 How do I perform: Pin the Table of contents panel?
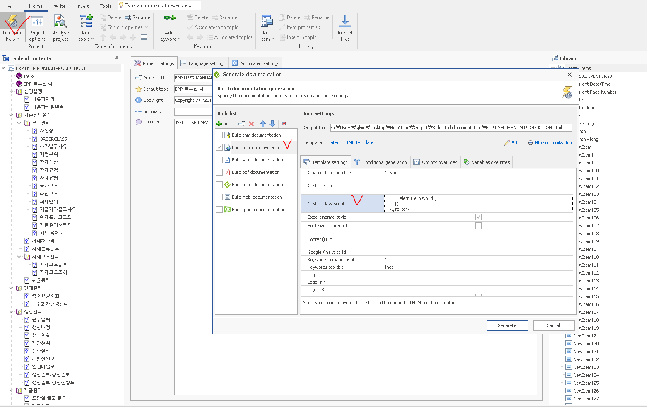[x=117, y=58]
